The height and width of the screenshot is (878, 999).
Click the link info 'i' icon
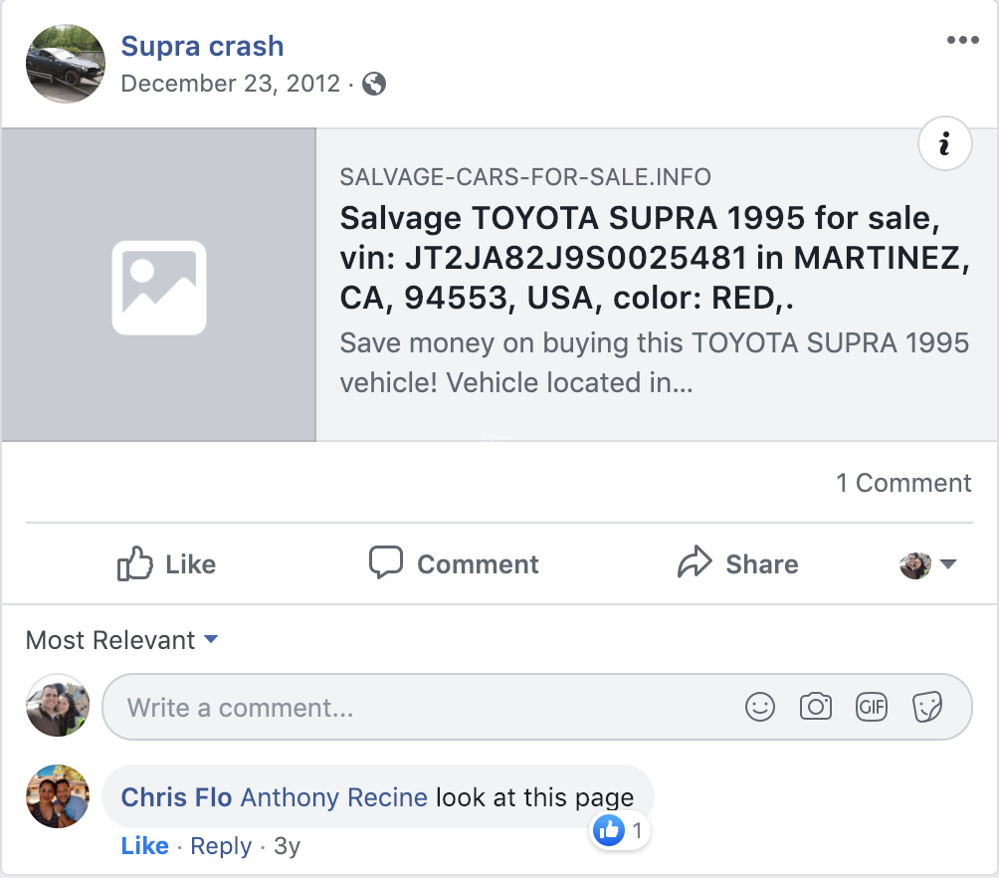pos(945,143)
